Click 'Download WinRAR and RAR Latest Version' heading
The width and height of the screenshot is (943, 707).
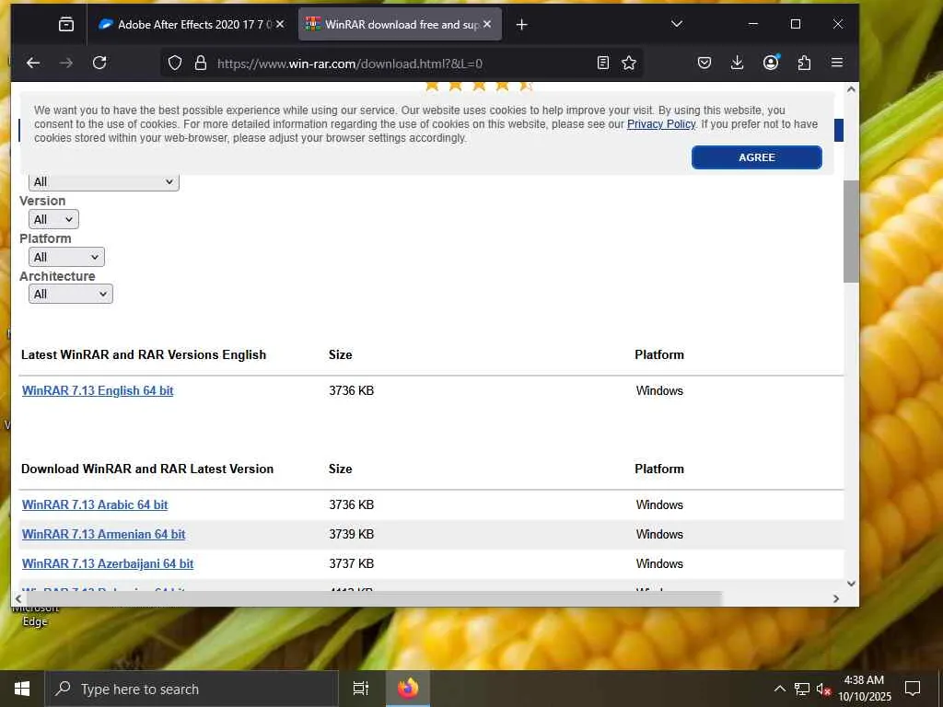(x=147, y=469)
